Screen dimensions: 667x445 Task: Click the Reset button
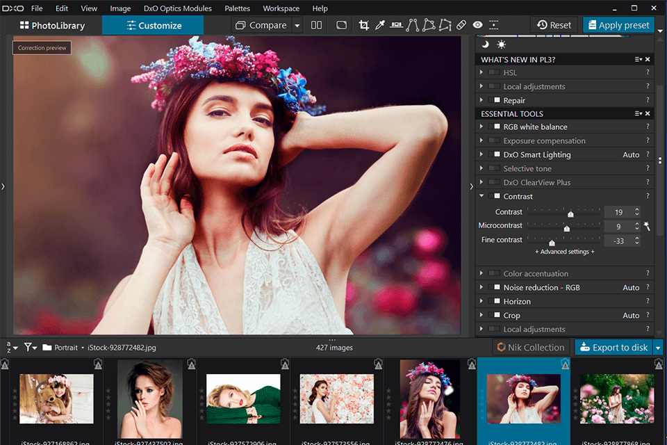[x=554, y=25]
